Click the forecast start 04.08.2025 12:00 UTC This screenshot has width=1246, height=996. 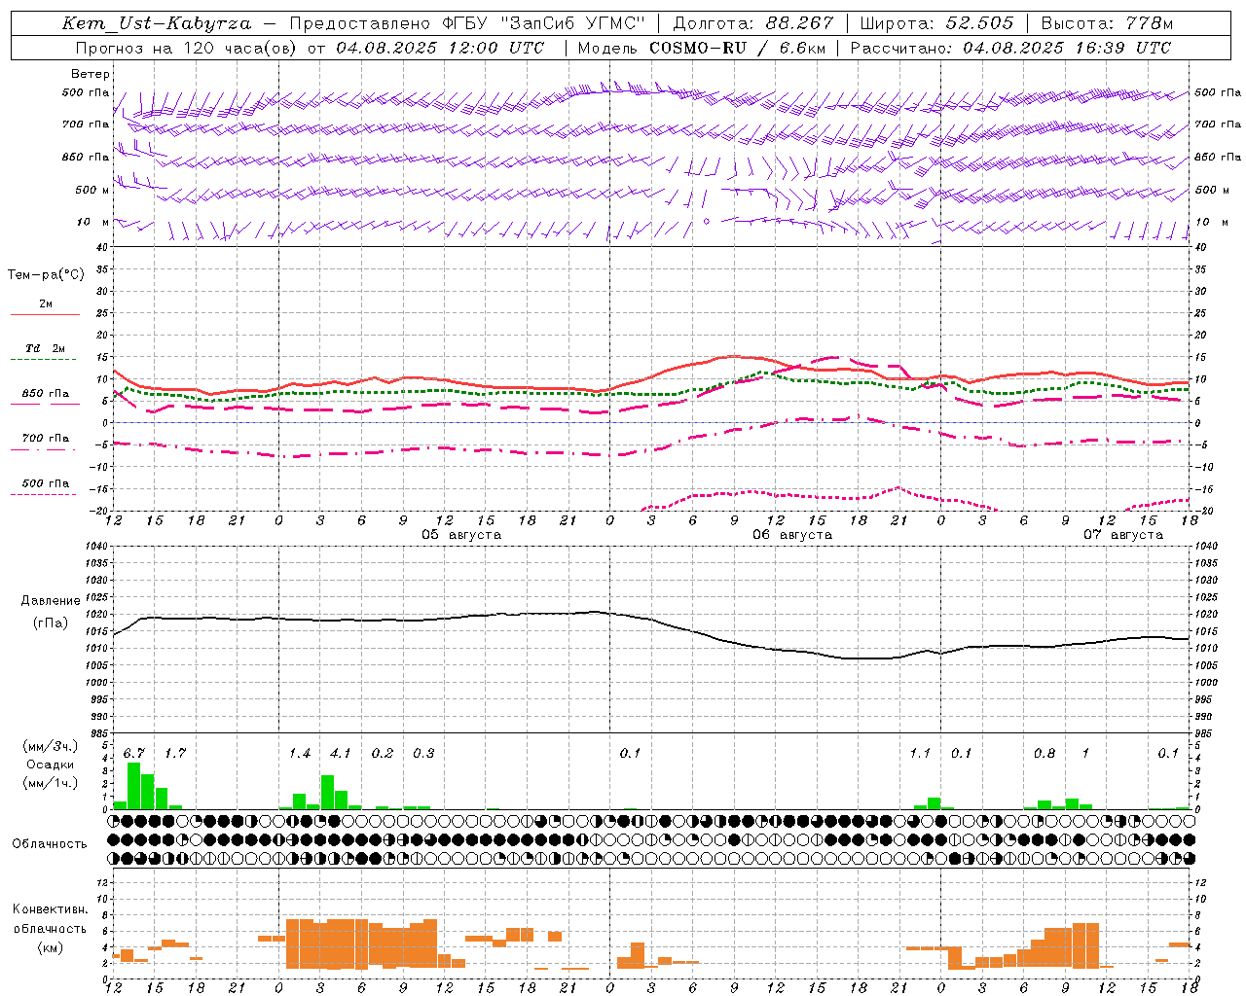click(x=440, y=48)
